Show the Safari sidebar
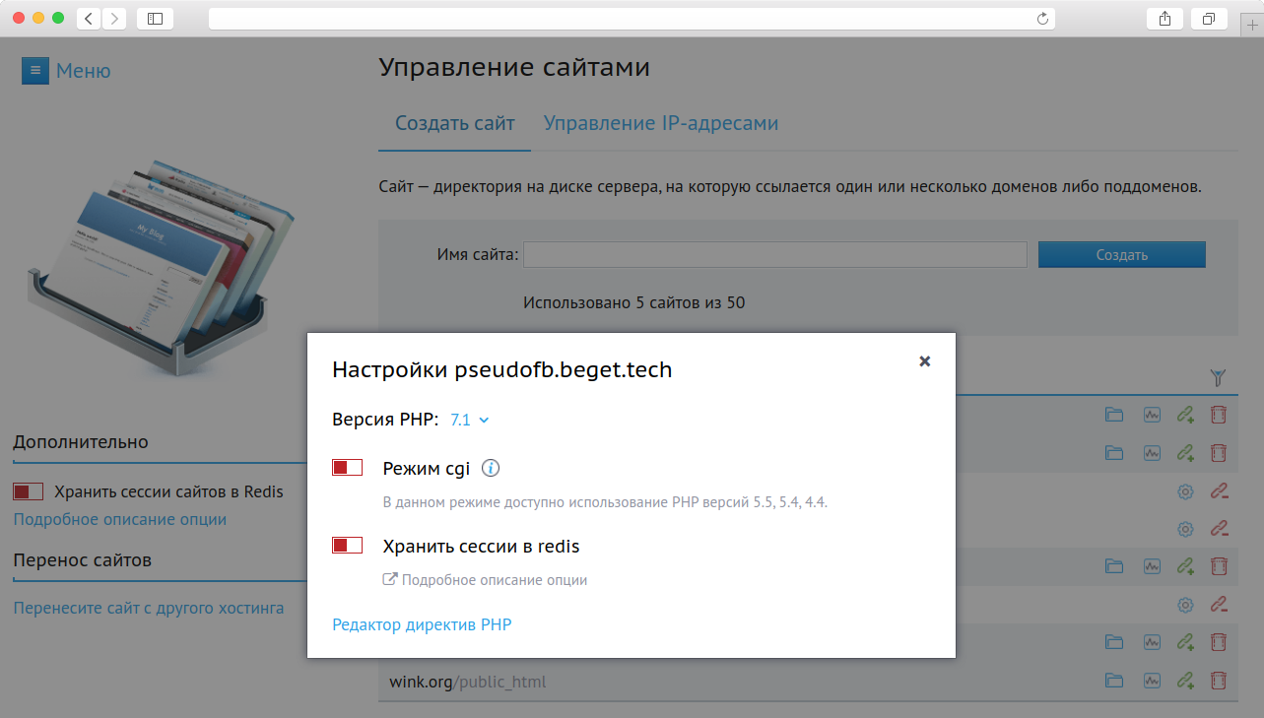This screenshot has height=718, width=1264. (155, 18)
